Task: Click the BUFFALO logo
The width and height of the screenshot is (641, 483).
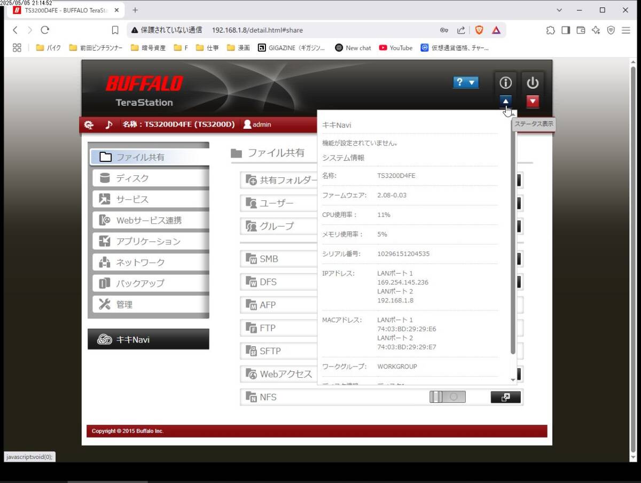Action: (x=144, y=84)
